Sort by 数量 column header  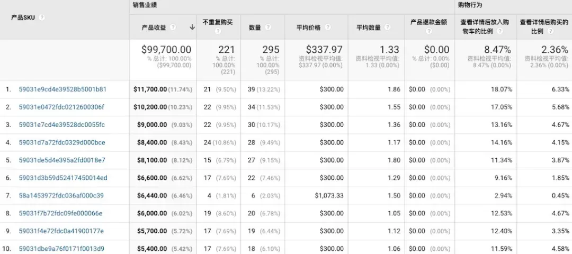(x=255, y=28)
